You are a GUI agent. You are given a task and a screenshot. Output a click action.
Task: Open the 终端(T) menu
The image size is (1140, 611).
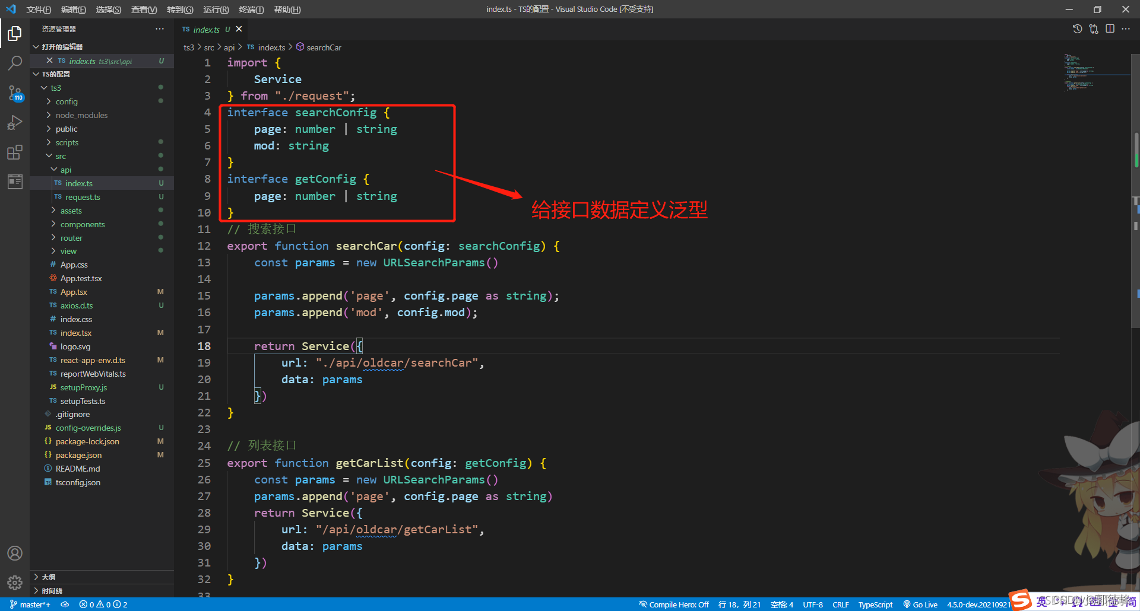[x=251, y=9]
